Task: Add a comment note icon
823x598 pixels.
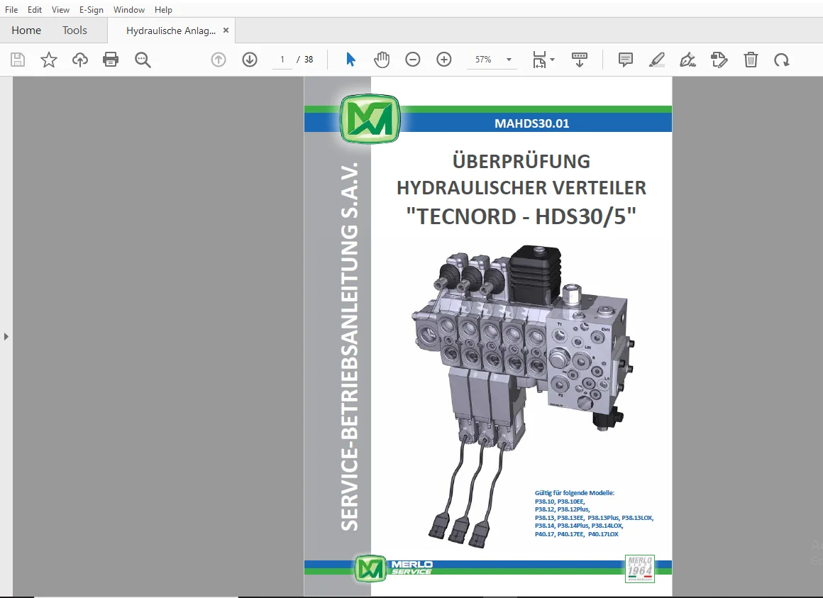Action: tap(626, 60)
